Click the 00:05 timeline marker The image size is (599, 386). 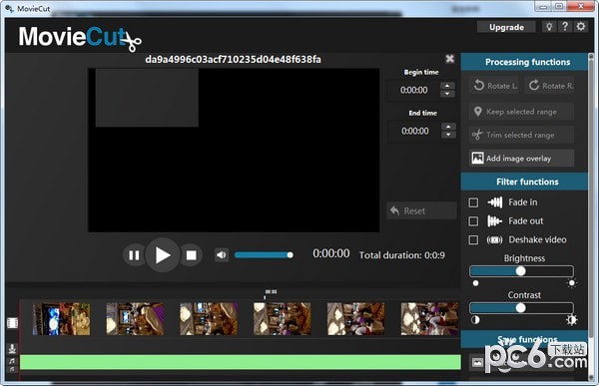(x=271, y=291)
